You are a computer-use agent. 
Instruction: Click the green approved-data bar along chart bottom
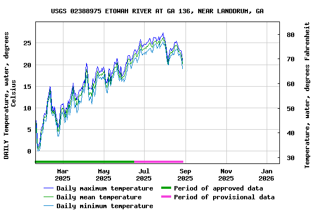(85, 162)
